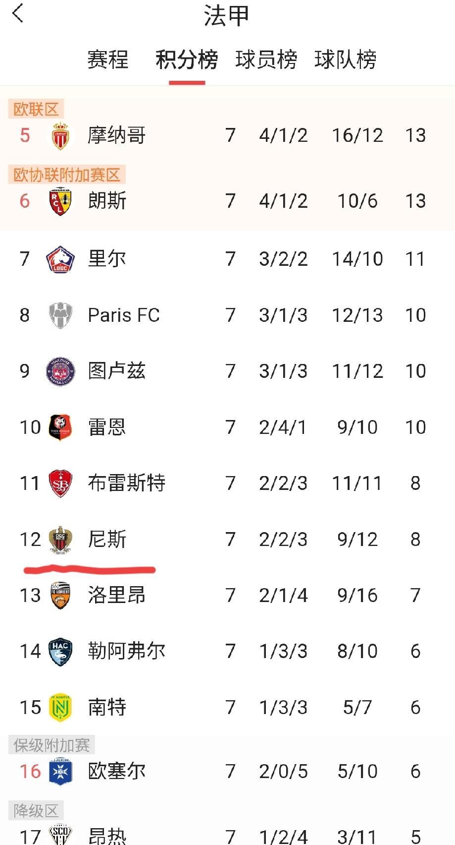Open the 赛程 tab
Image resolution: width=455 pixels, height=845 pixels.
[107, 60]
